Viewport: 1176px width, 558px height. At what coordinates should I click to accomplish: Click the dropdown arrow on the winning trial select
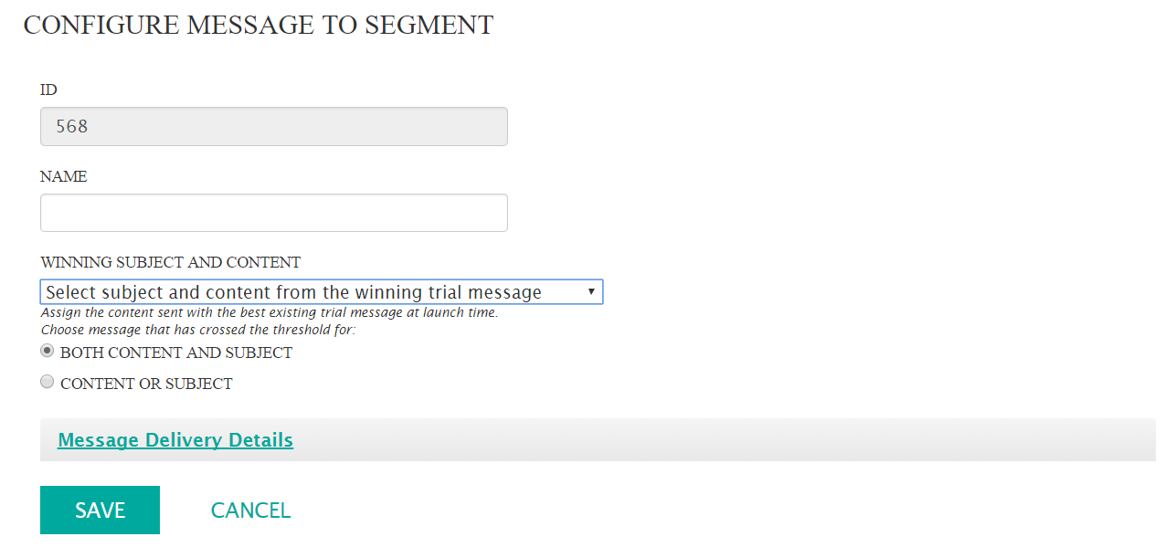point(591,292)
